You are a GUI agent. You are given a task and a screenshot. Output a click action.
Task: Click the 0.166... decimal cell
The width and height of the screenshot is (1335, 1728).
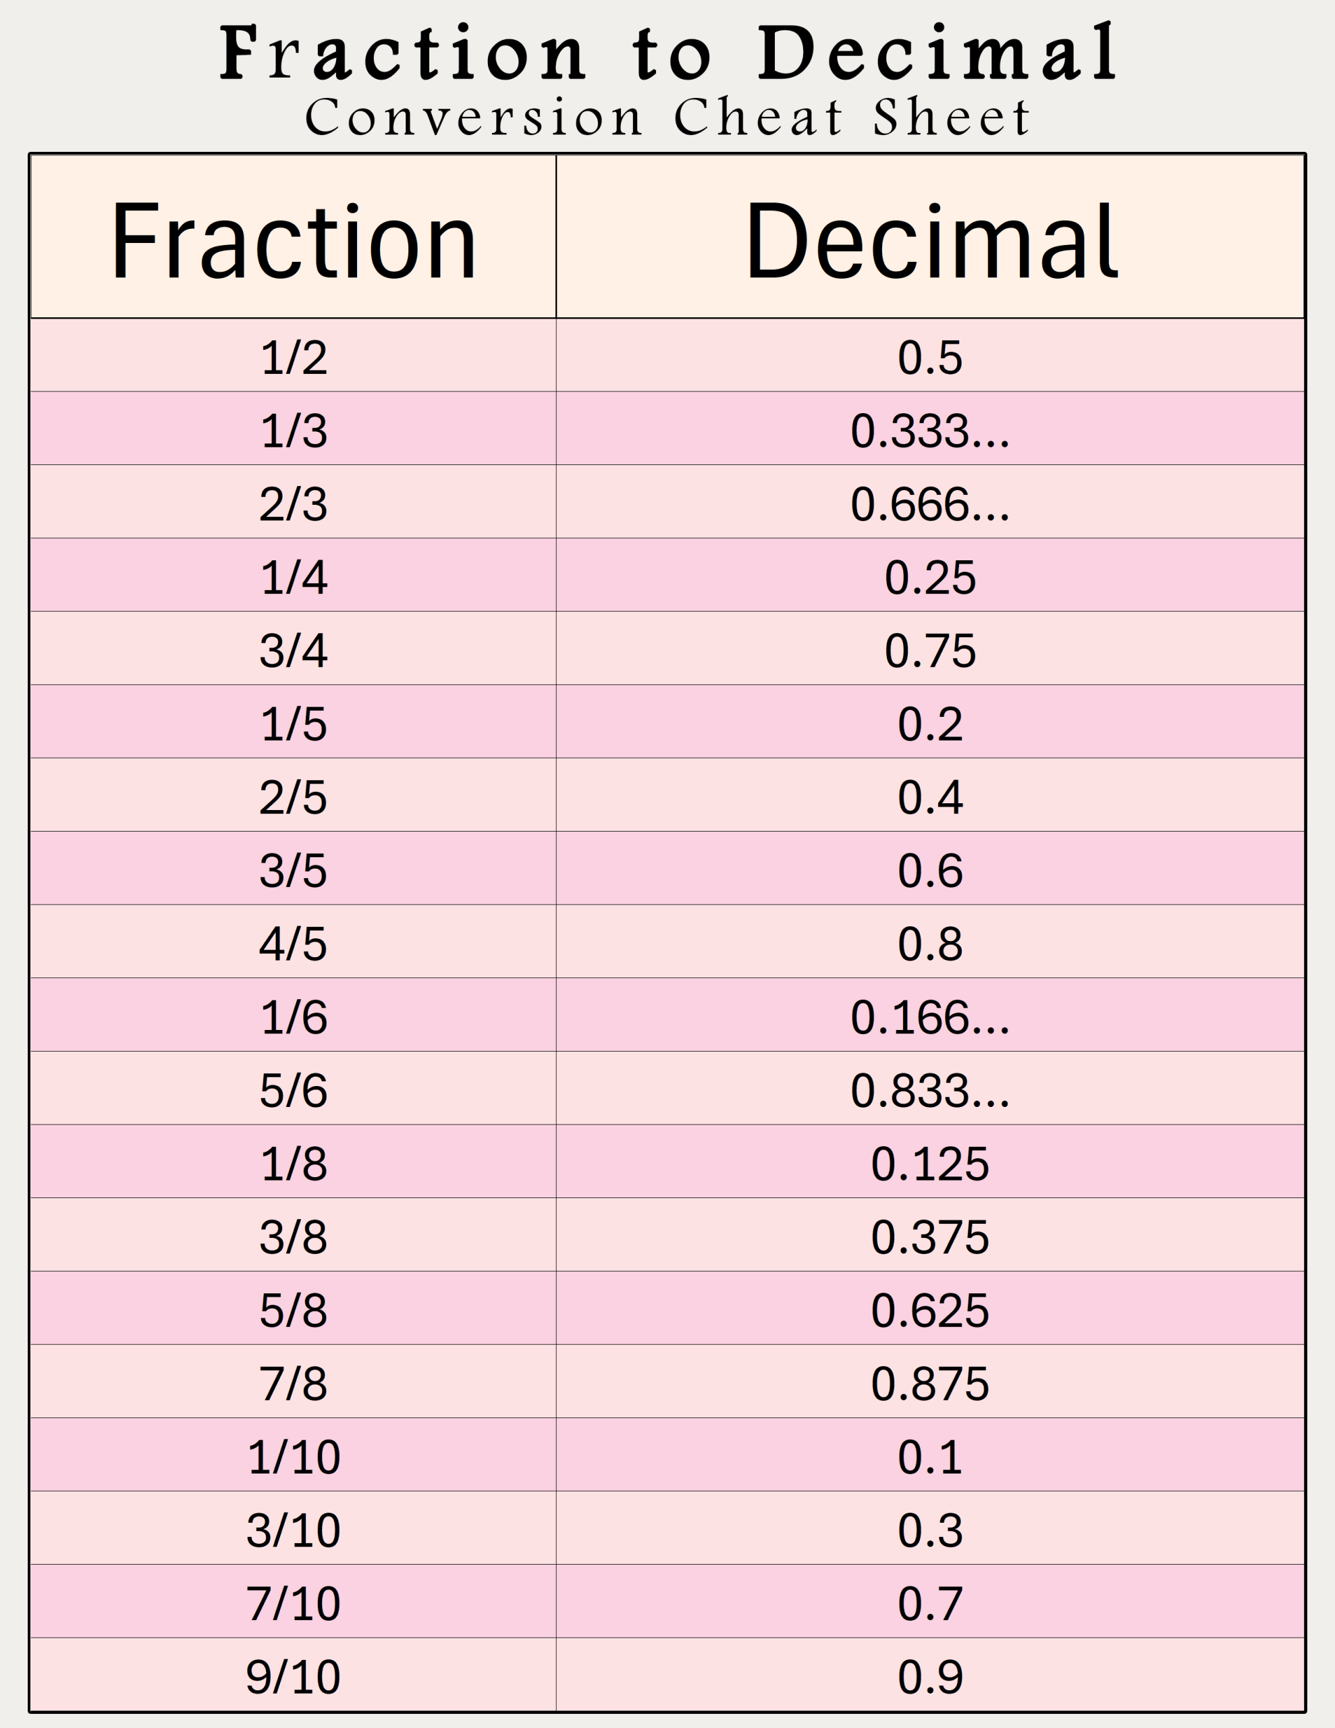930,1017
